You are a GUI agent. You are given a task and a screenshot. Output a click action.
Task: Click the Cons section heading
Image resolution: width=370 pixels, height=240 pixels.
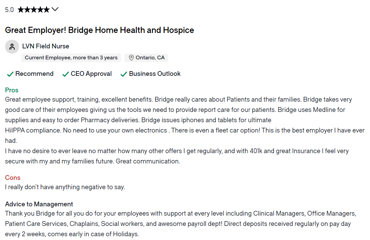13,178
